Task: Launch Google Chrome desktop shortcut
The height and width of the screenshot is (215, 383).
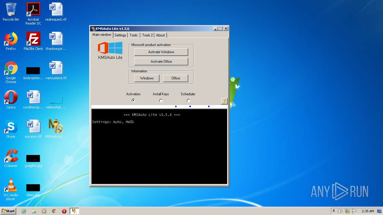Action: click(x=11, y=72)
